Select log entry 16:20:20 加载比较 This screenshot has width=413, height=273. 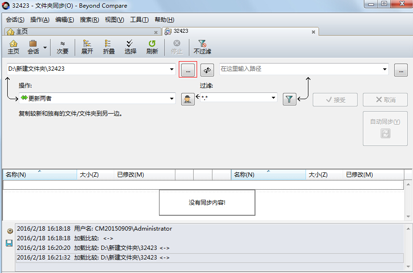[210, 248]
